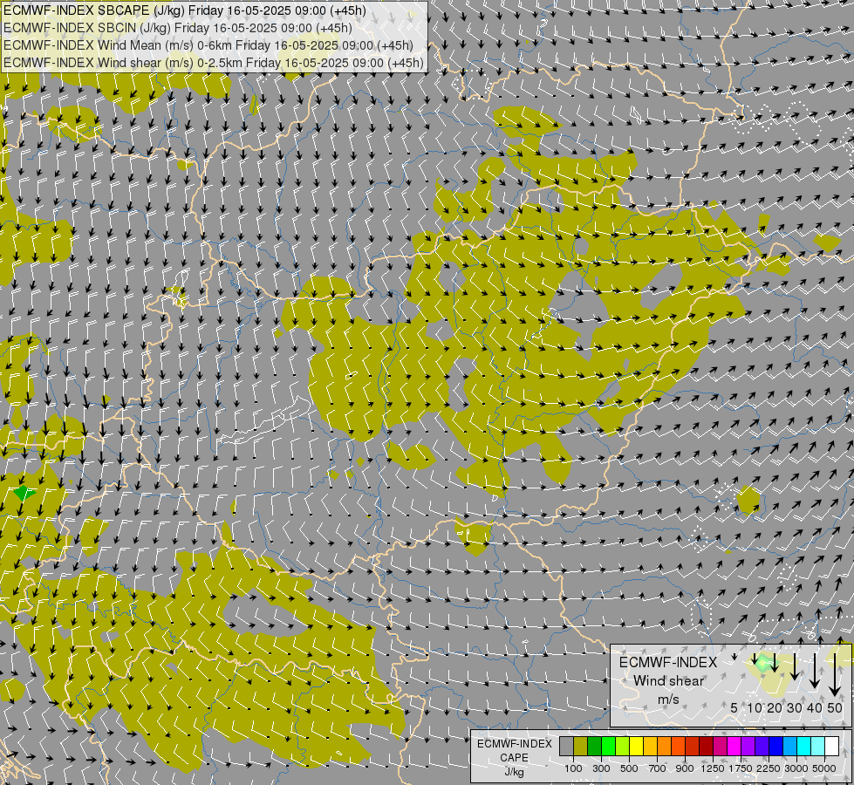Click the small green high-CAPE patch on the map
Image resolution: width=854 pixels, height=785 pixels.
(24, 493)
